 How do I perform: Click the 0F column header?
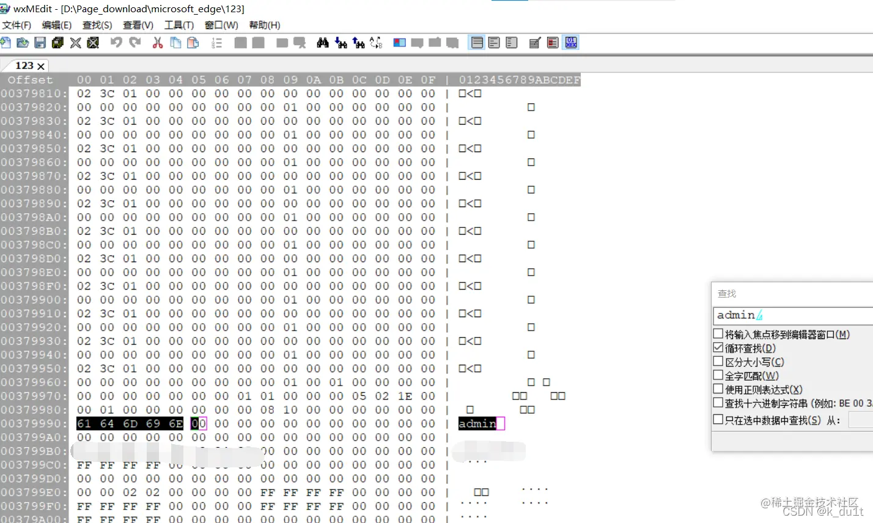point(428,79)
